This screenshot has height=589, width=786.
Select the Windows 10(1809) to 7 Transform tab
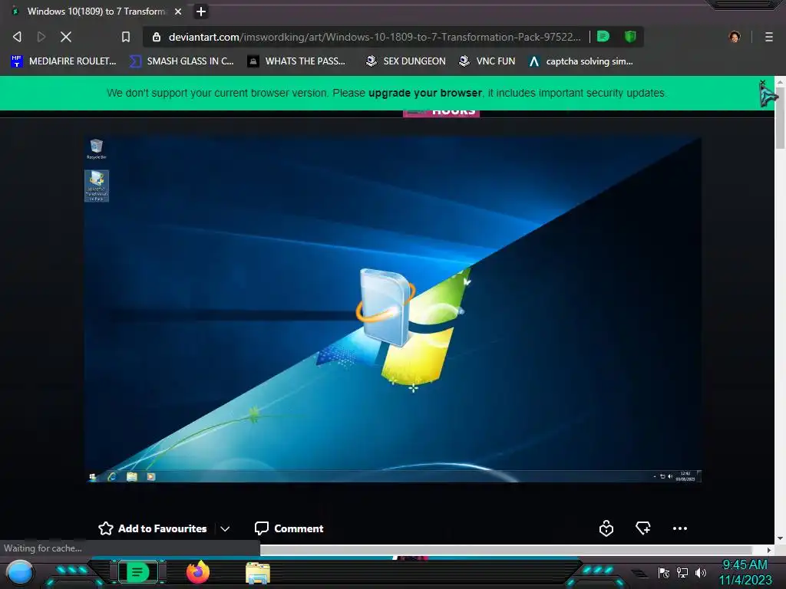point(95,12)
